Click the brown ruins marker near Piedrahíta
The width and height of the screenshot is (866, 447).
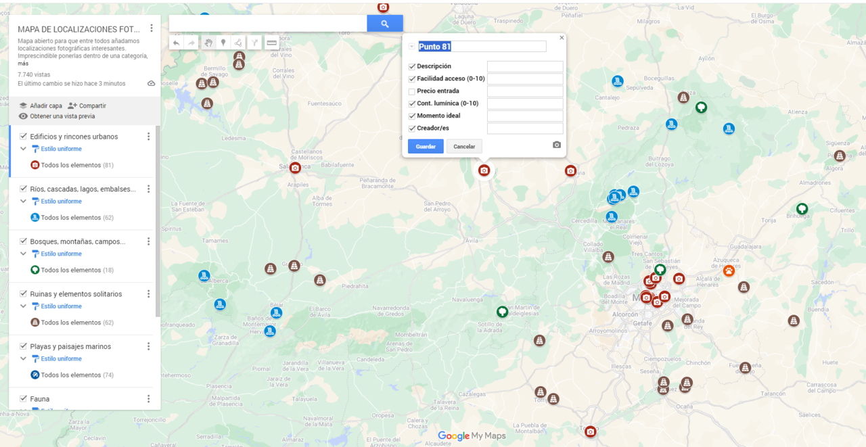(x=320, y=280)
